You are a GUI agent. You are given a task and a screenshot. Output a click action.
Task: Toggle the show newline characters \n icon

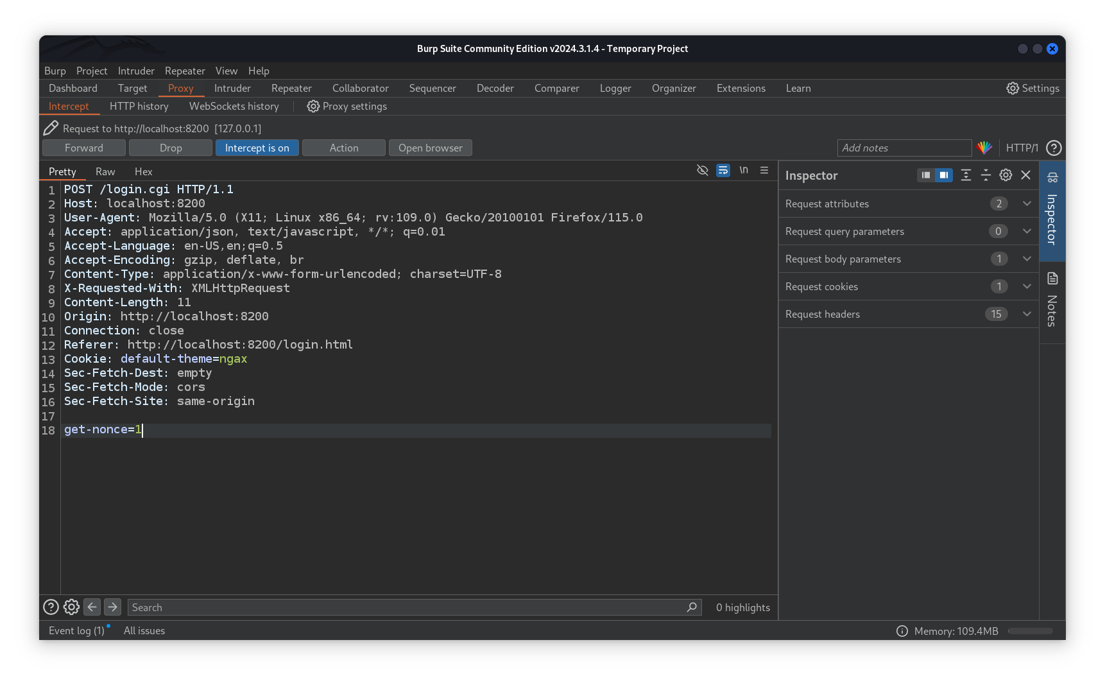point(744,170)
